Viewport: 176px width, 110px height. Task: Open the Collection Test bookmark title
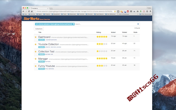click(46, 51)
